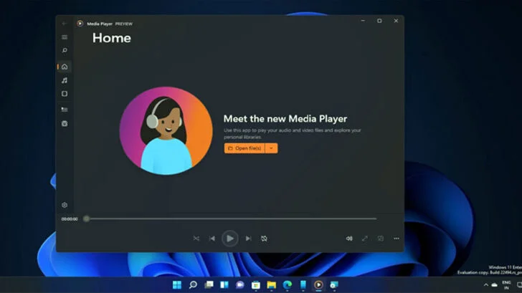Image resolution: width=522 pixels, height=293 pixels.
Task: Skip to the previous track
Action: coord(212,239)
